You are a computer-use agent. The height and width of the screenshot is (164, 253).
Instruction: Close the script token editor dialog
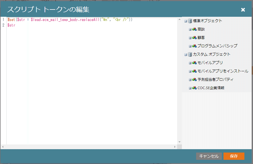[x=243, y=10]
